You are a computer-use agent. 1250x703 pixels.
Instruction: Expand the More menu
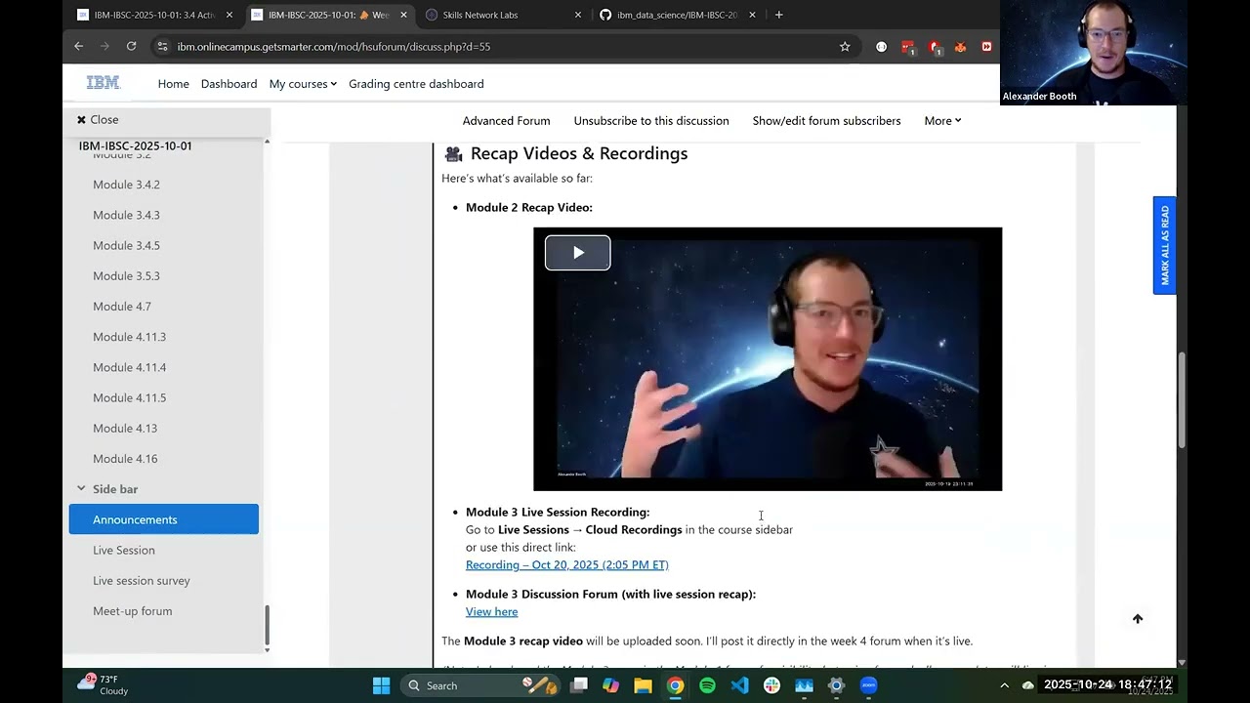(x=942, y=121)
